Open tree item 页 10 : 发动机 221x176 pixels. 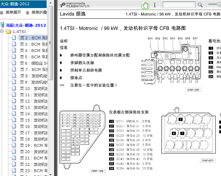click(34, 89)
